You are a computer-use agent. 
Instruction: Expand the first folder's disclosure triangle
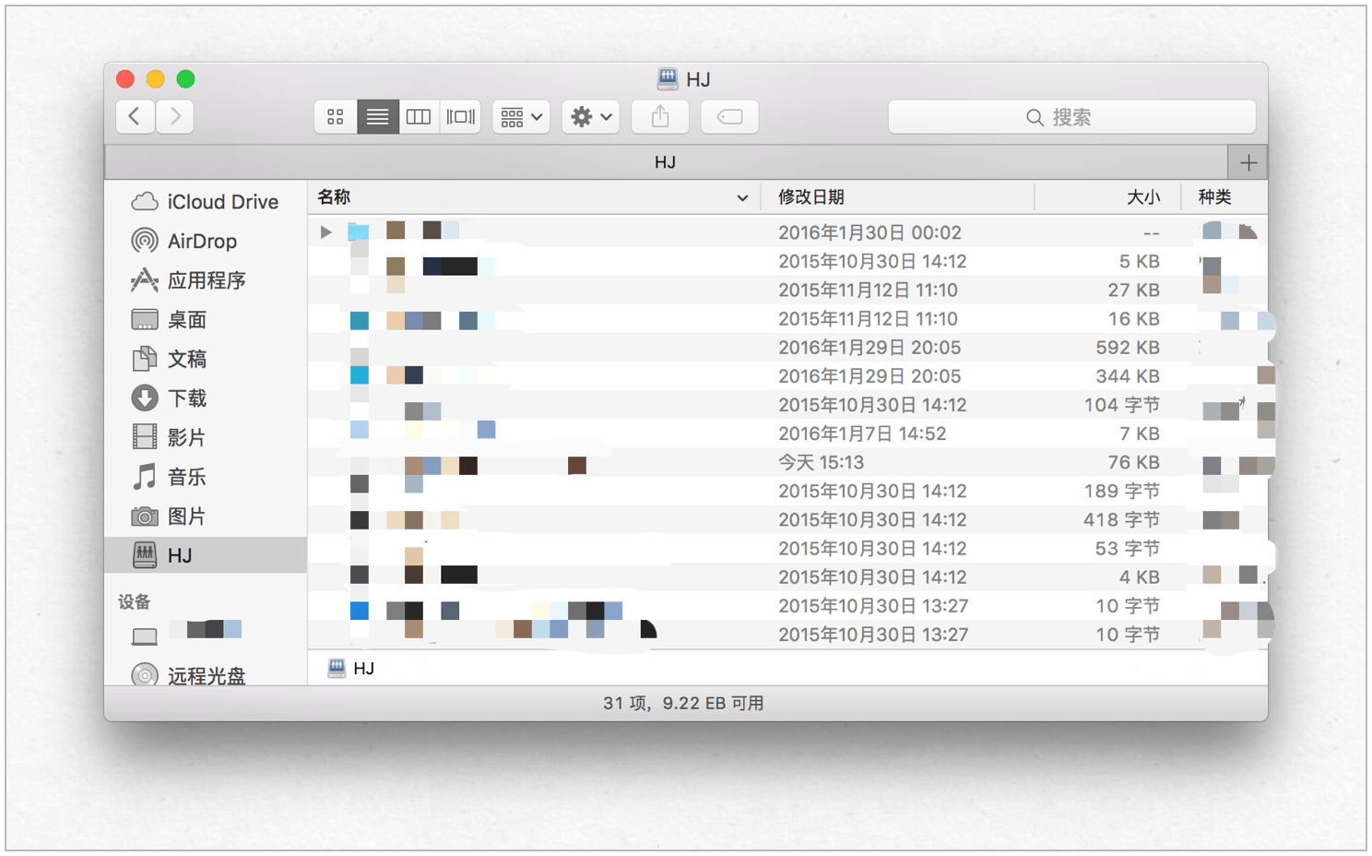(325, 232)
